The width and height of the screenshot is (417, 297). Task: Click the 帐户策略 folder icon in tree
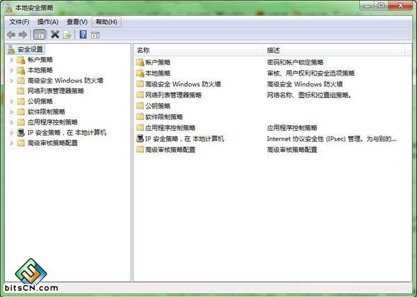point(21,60)
